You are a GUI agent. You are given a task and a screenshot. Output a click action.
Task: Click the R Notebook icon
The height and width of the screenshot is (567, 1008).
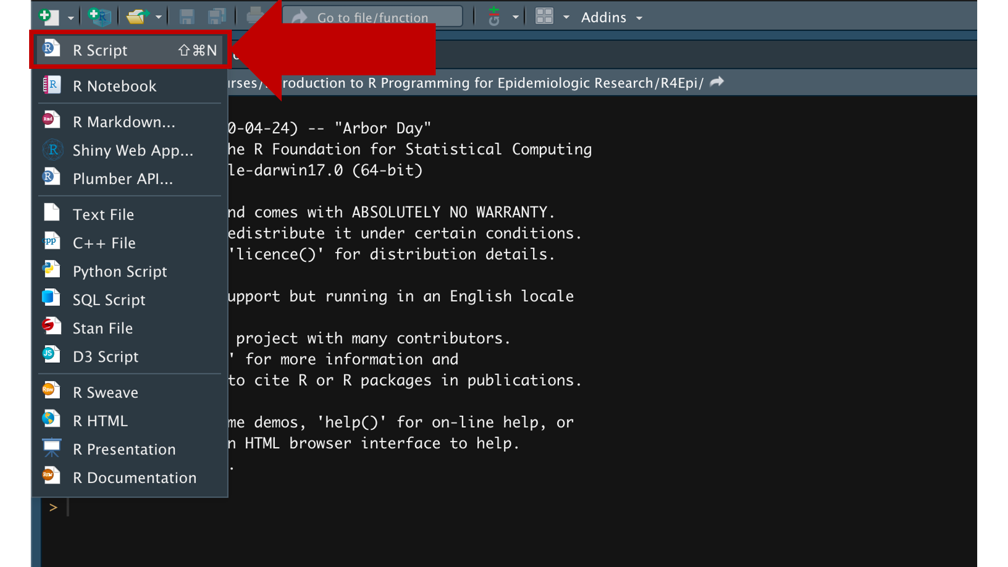[x=52, y=85]
